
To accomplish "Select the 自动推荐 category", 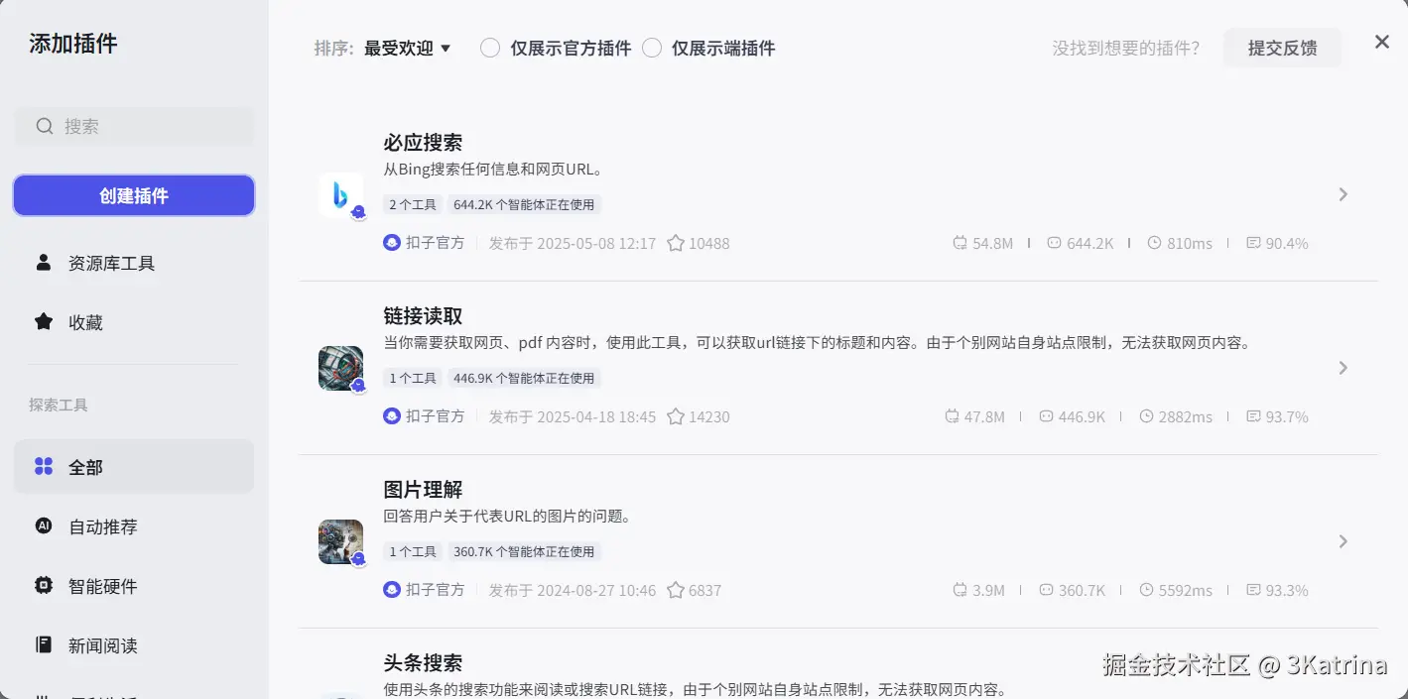I will pyautogui.click(x=134, y=526).
